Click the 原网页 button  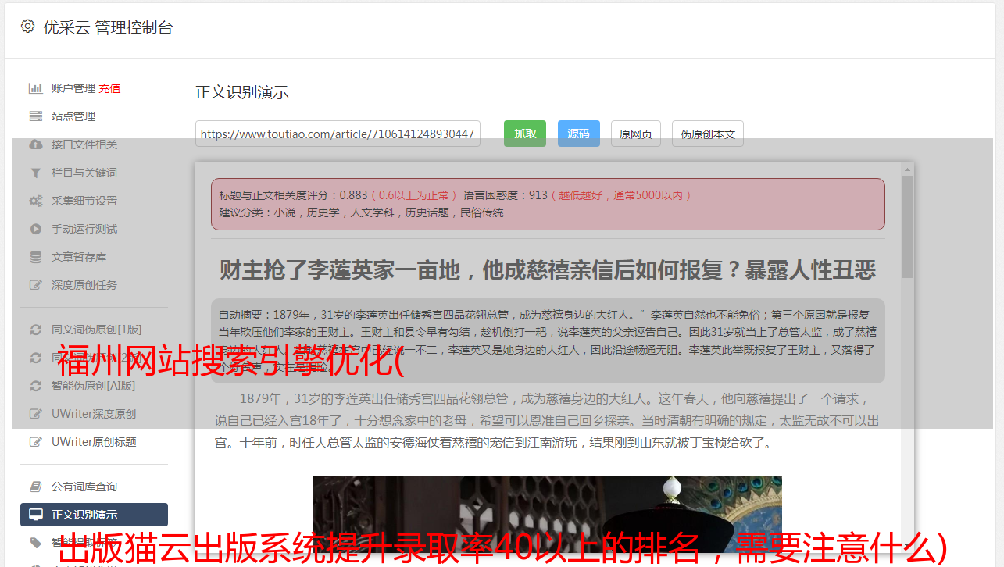click(636, 134)
